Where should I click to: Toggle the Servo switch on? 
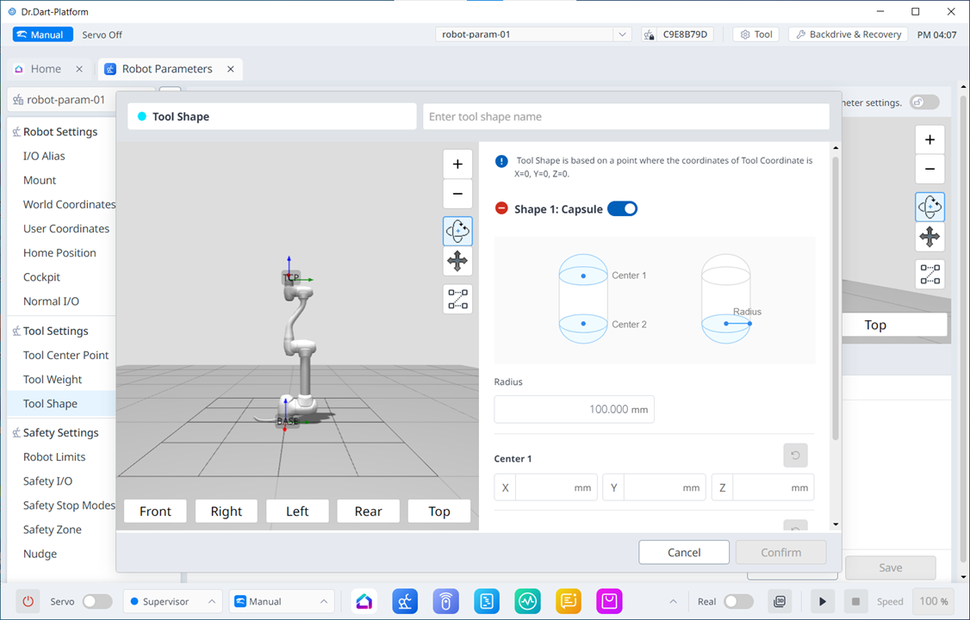click(96, 601)
